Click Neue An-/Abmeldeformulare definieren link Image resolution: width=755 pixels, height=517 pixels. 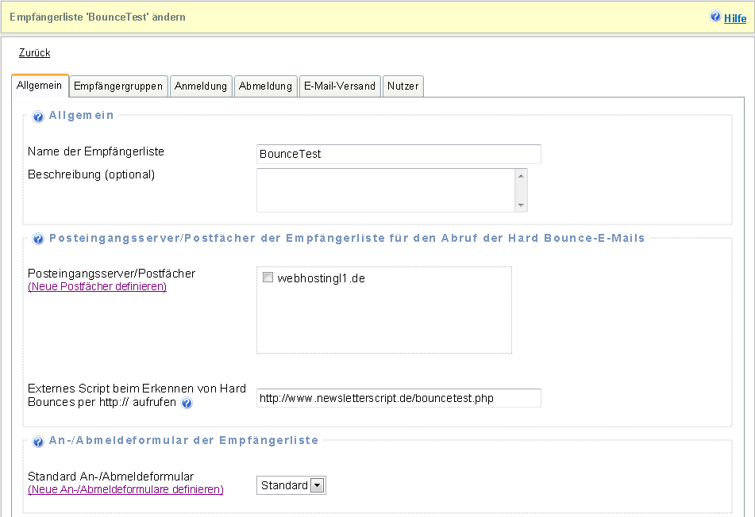[x=125, y=489]
